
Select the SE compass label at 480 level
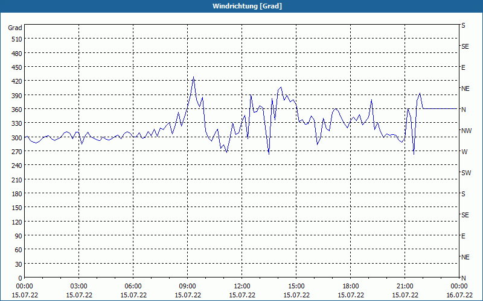[465, 47]
